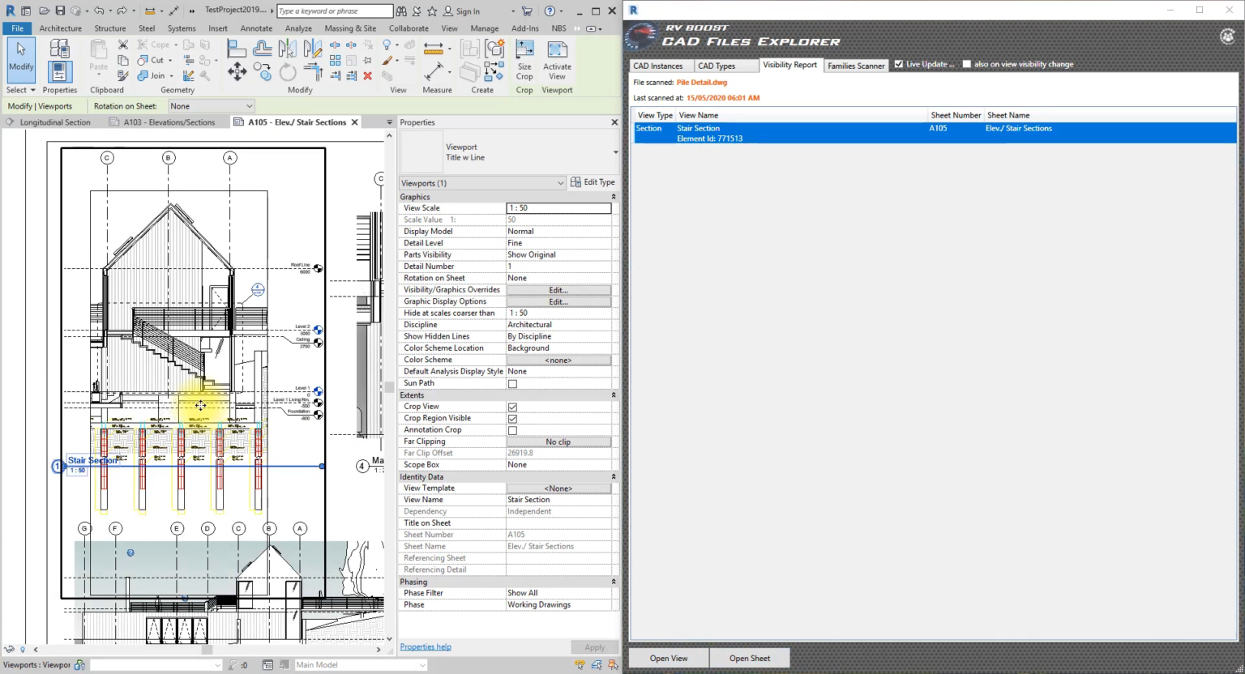Enable 'also on view visibility change' checkbox

tap(966, 64)
